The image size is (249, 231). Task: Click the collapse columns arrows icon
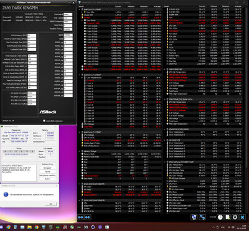click(88, 217)
